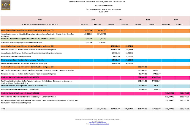190x125 pixels.
Task: Click the EGRESO header under 2008
Action: pyautogui.click(x=152, y=24)
